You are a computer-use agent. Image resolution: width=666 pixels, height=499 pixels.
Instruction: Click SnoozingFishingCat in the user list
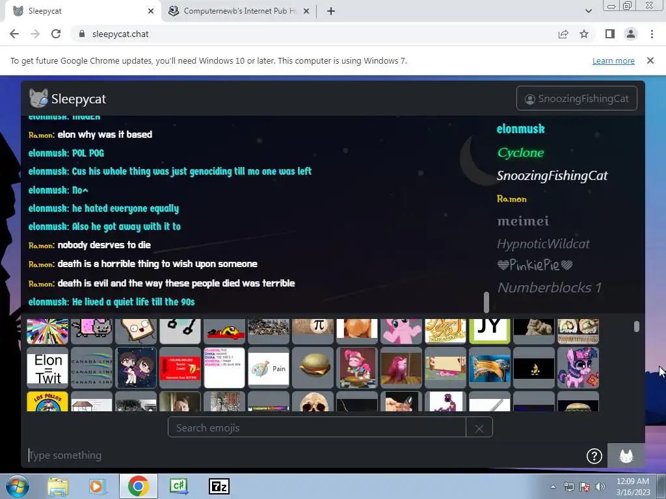pyautogui.click(x=552, y=175)
